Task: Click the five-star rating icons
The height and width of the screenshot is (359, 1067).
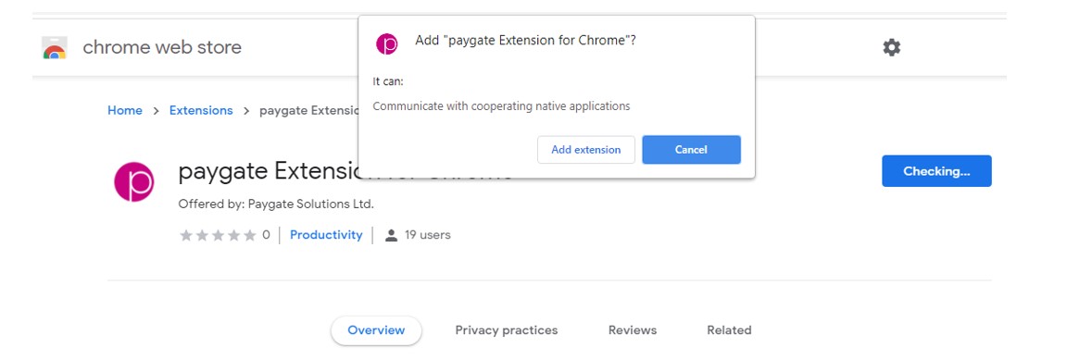Action: [219, 235]
